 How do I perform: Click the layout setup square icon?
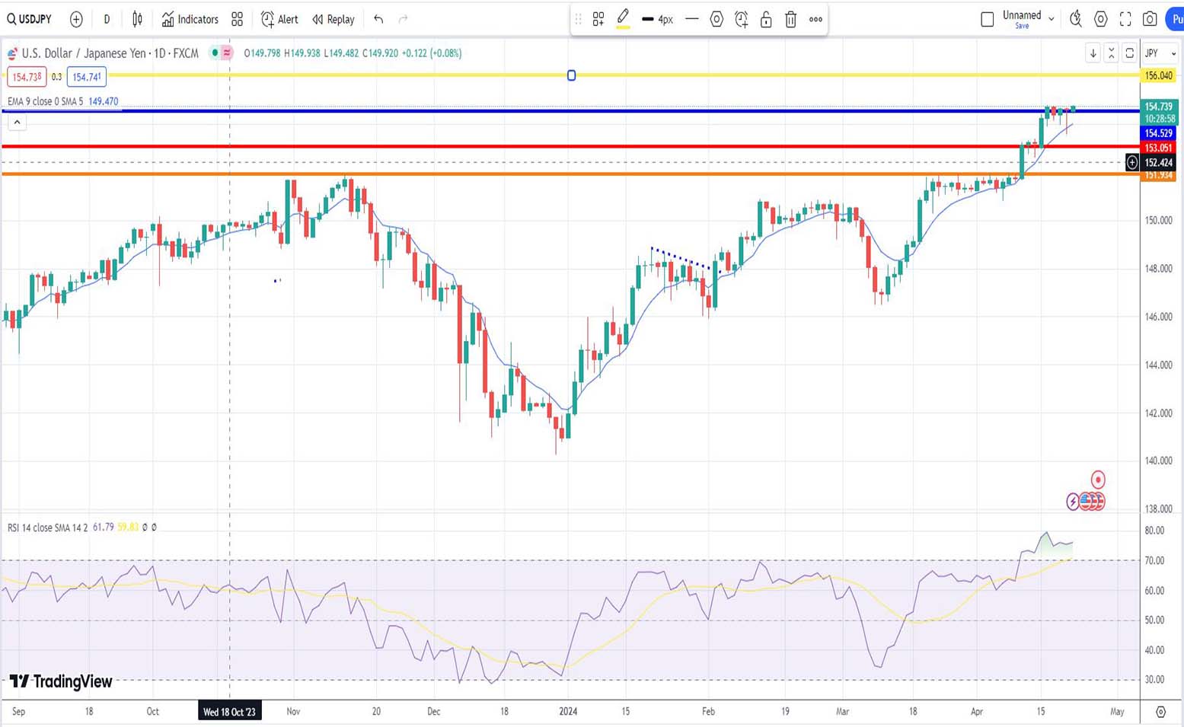point(988,19)
